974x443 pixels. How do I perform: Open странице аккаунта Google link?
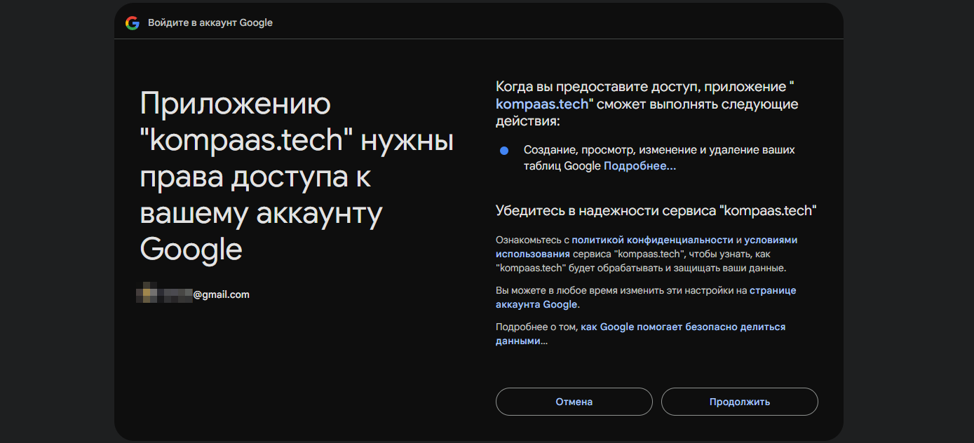646,297
